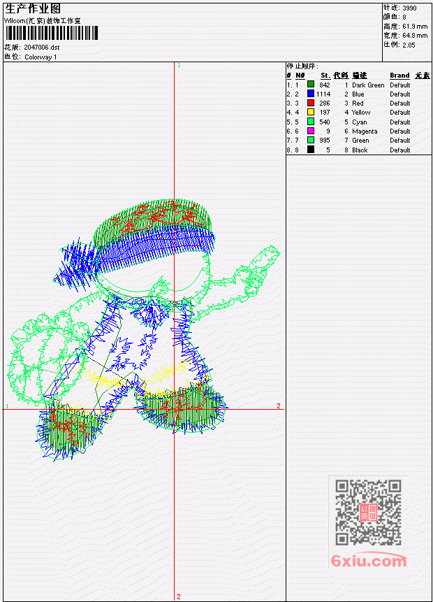Click the Blue description text
Viewport: 433px width, 602px height.
358,94
